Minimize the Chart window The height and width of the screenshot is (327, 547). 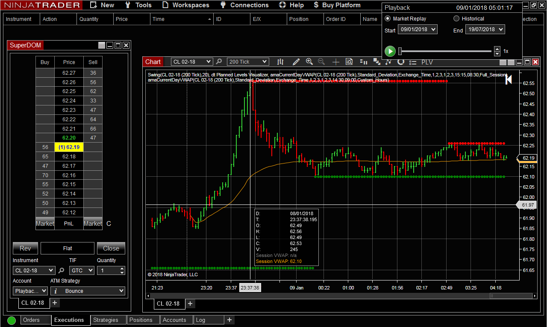519,62
